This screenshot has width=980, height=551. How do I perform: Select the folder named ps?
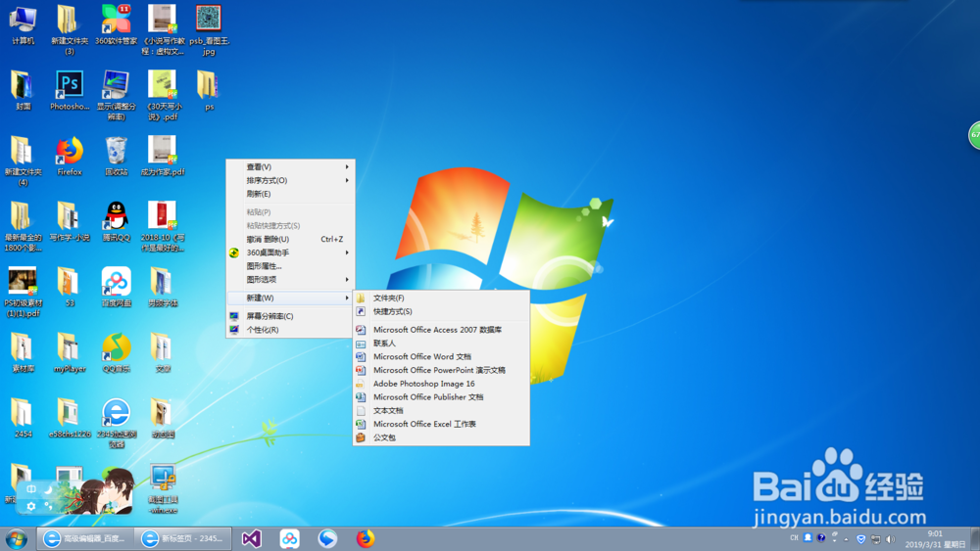click(x=209, y=91)
